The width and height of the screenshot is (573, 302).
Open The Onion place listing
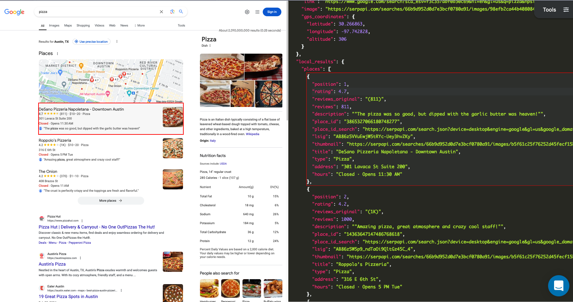point(48,172)
